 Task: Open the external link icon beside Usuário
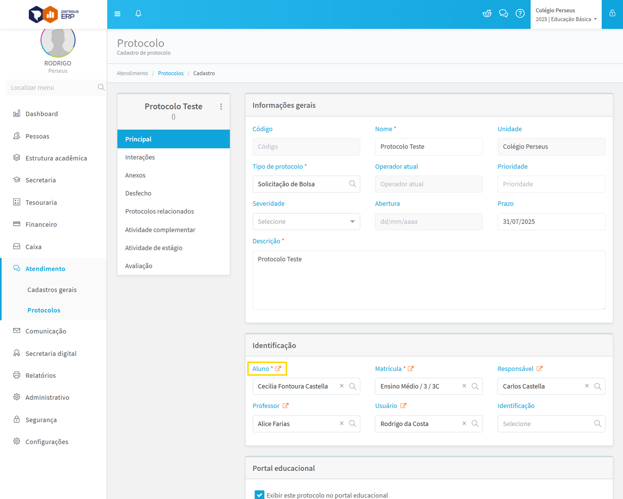[403, 405]
